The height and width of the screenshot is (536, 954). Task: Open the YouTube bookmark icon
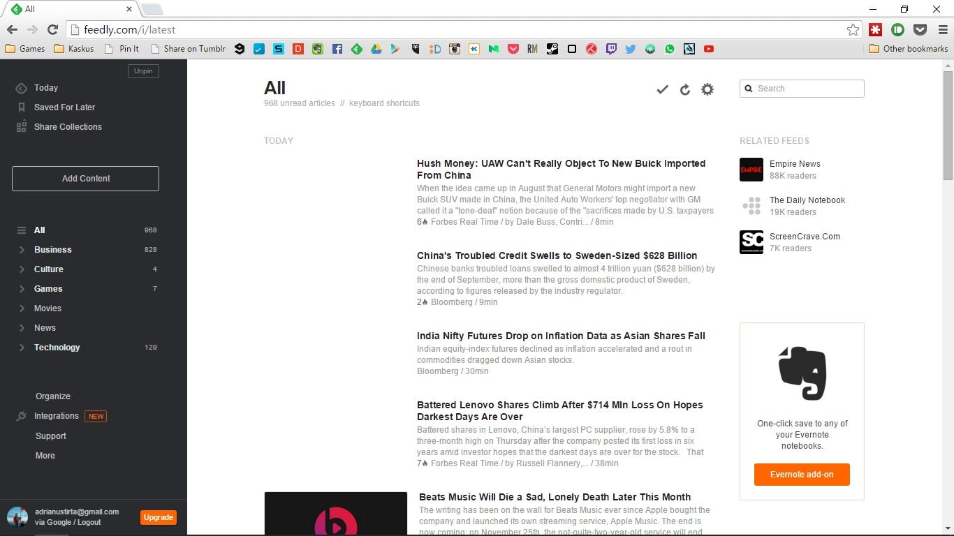coord(709,49)
